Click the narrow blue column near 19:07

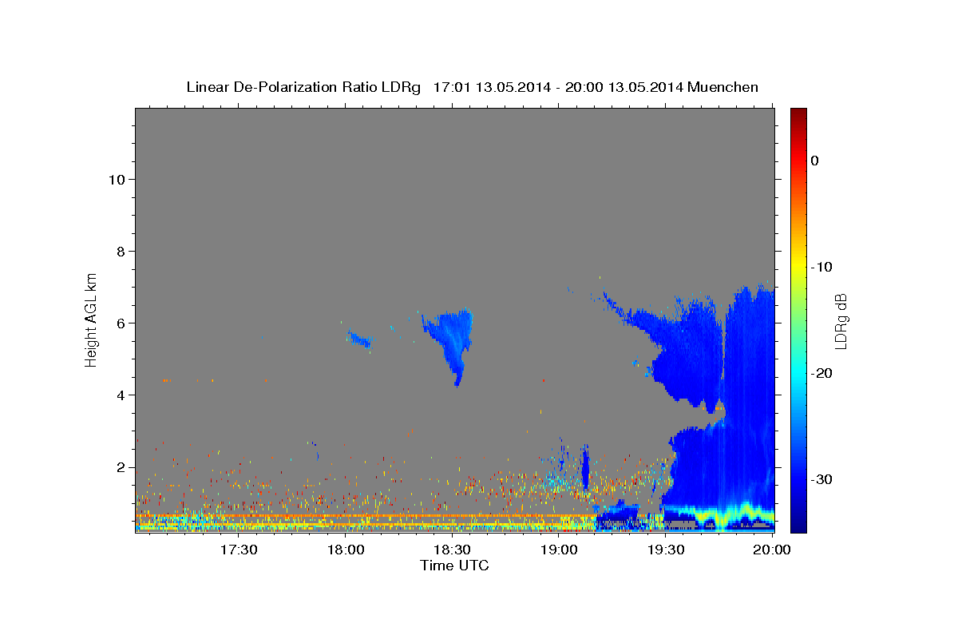tap(585, 467)
